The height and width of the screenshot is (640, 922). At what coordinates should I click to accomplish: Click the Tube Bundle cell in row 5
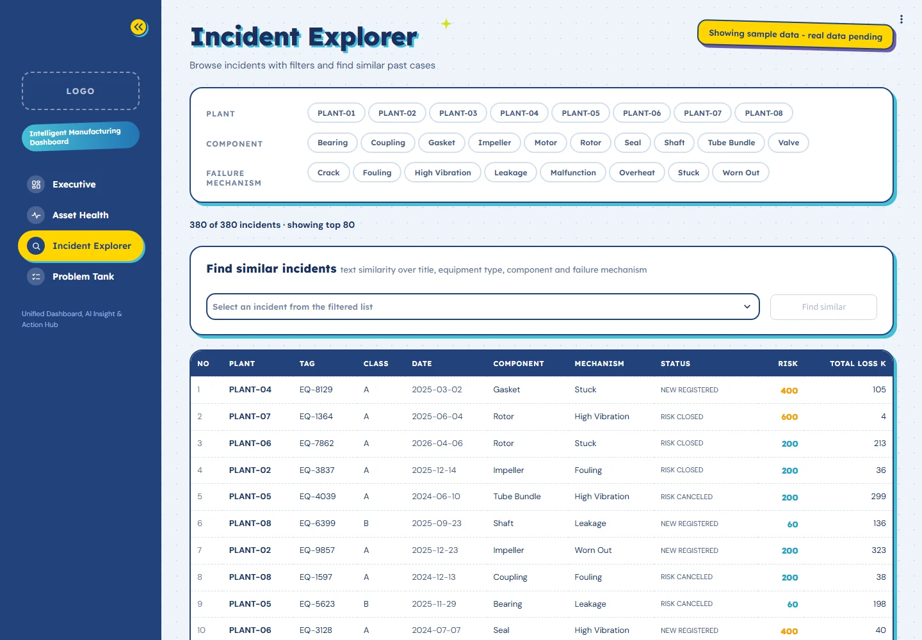tap(517, 497)
